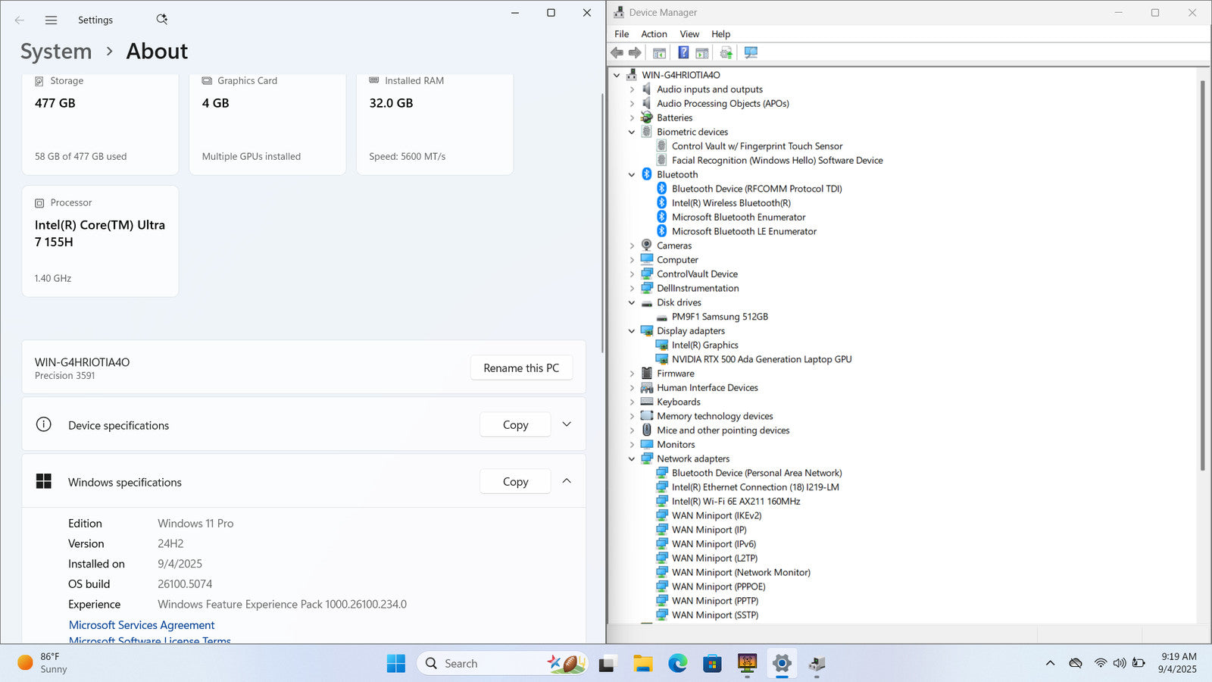Click the Back arrow in Device Manager
The height and width of the screenshot is (682, 1212).
617,52
